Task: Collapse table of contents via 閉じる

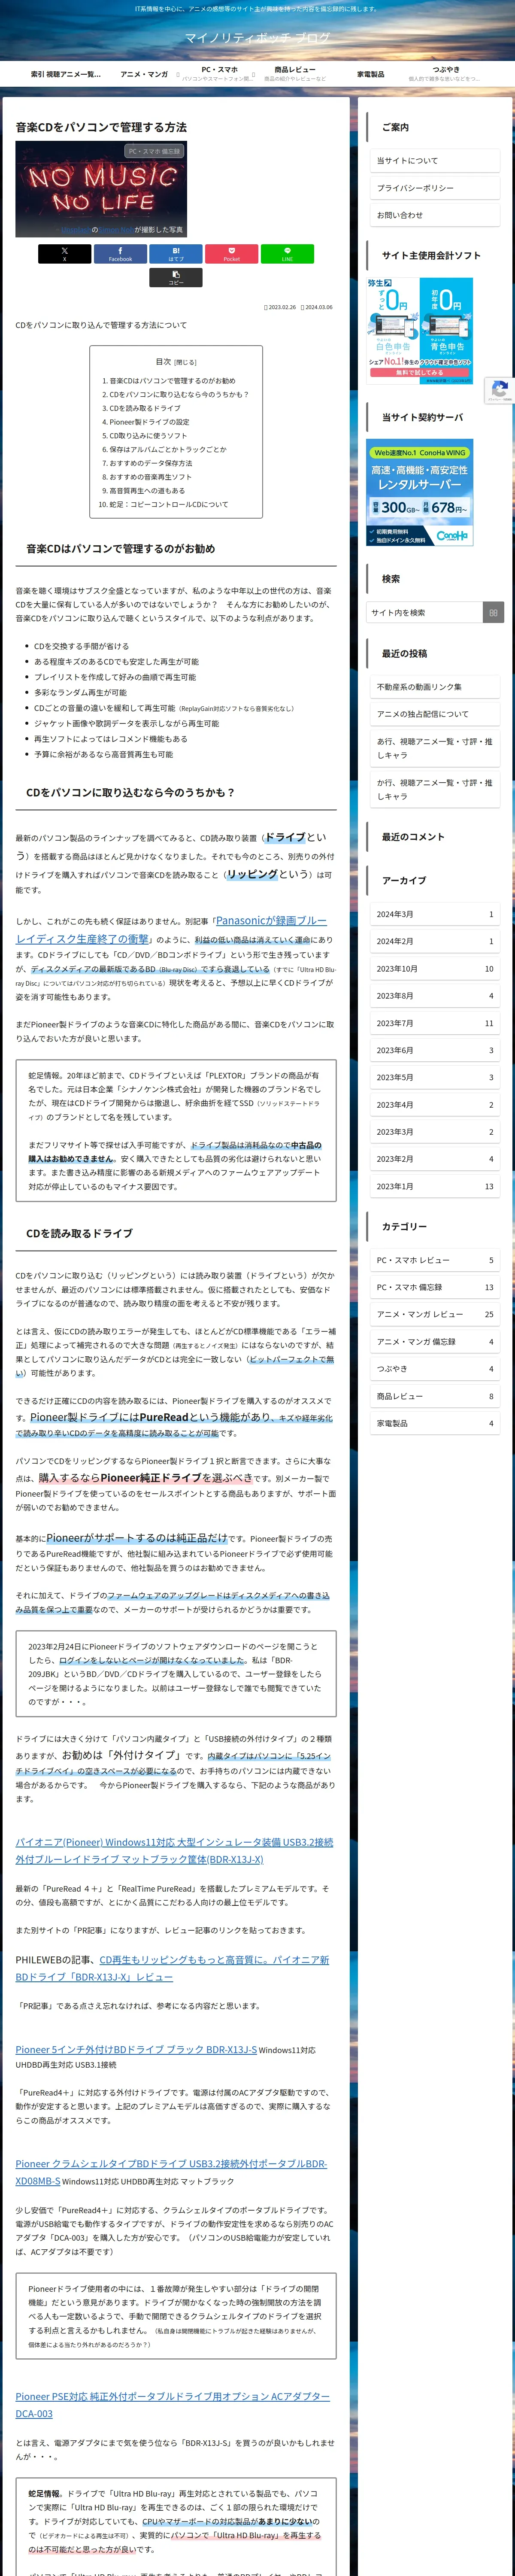Action: 186,362
